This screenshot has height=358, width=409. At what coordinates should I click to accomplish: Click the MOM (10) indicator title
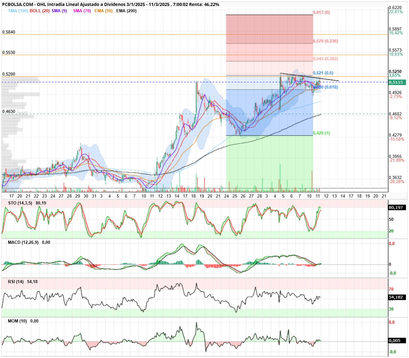click(17, 321)
